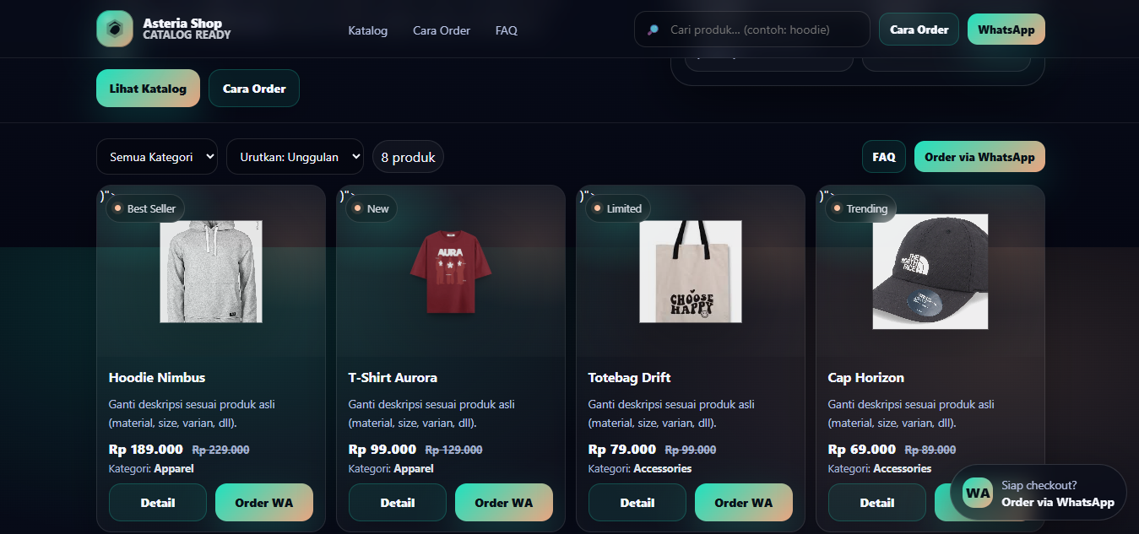Click the Trending badge on Cap Horizon

[860, 208]
